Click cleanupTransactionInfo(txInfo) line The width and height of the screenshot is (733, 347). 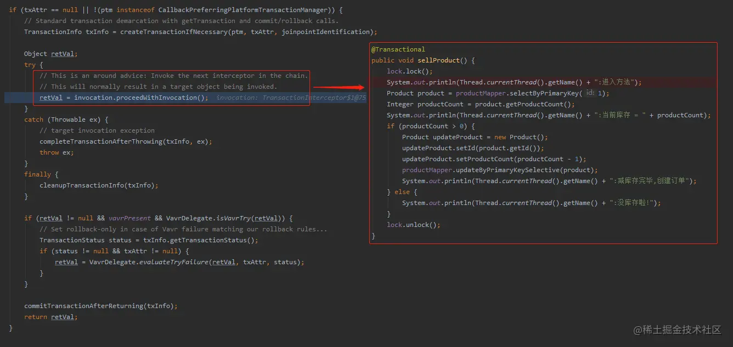tap(99, 185)
